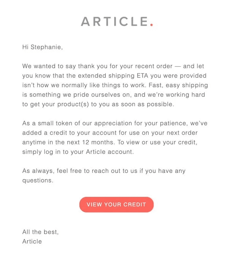
Task: Click the line starting 'As a small token'
Action: pos(115,123)
